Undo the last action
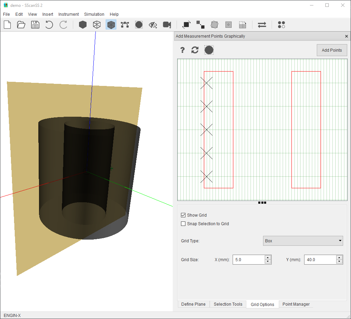 click(x=49, y=25)
